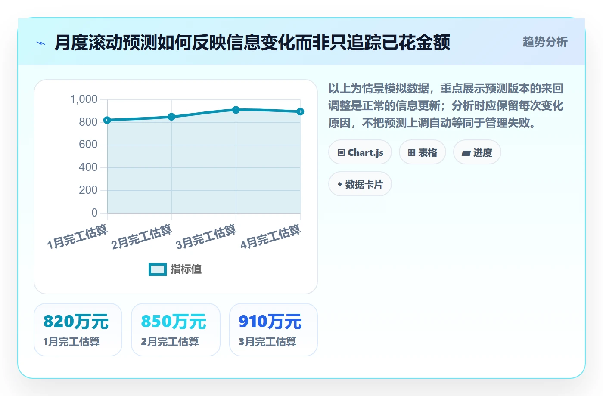Click the 1月完工估算 axis label under chart
Viewport: 603px width, 396px height.
click(x=77, y=237)
